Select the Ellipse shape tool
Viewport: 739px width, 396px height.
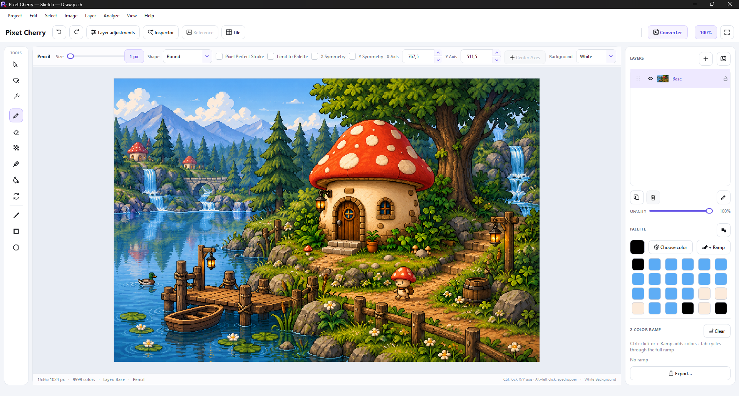click(x=16, y=247)
